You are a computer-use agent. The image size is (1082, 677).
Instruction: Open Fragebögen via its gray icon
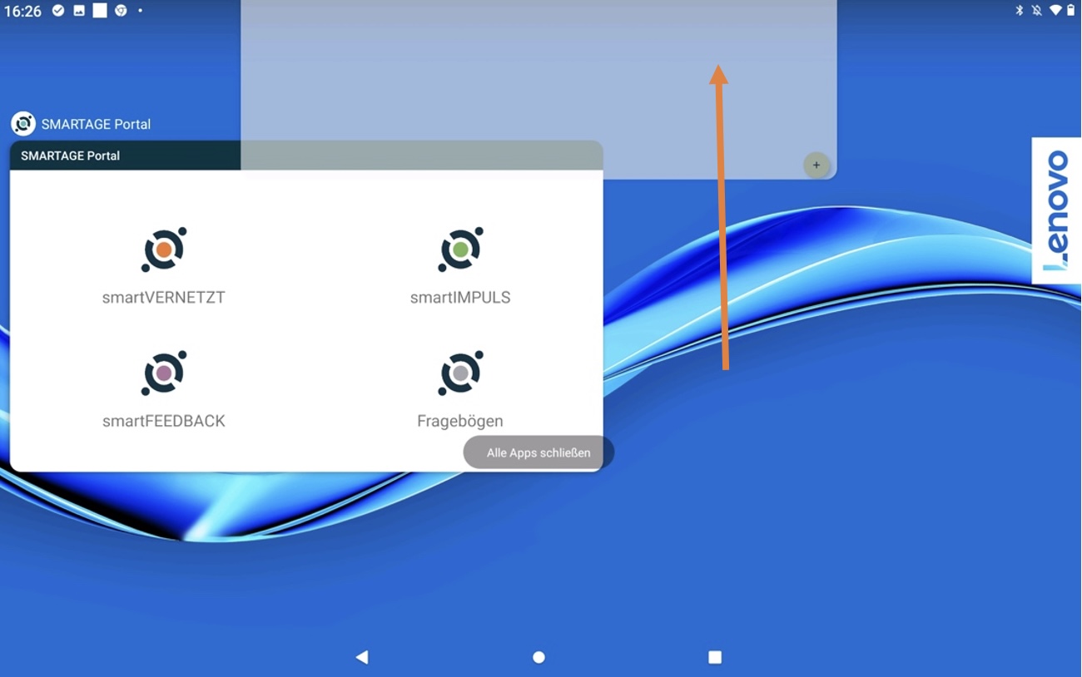[x=460, y=373]
